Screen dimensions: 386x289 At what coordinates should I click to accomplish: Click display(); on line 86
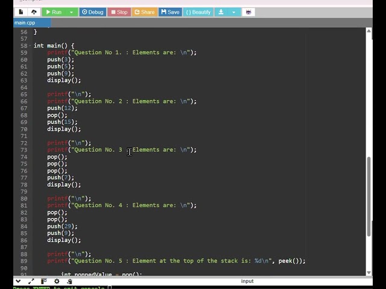[x=64, y=240]
